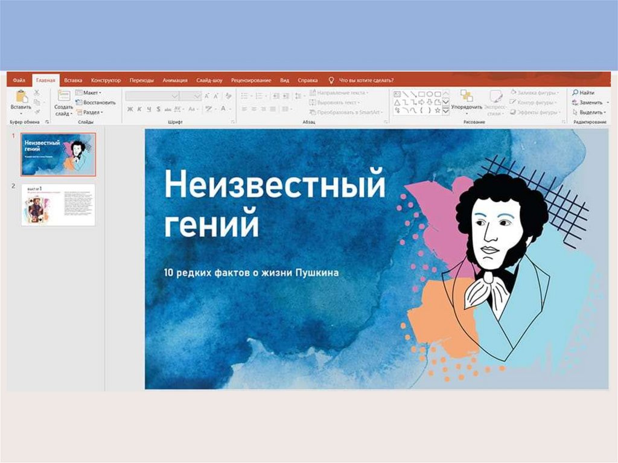Click the decrease indent icon
Image resolution: width=618 pixels, height=463 pixels.
coord(275,96)
